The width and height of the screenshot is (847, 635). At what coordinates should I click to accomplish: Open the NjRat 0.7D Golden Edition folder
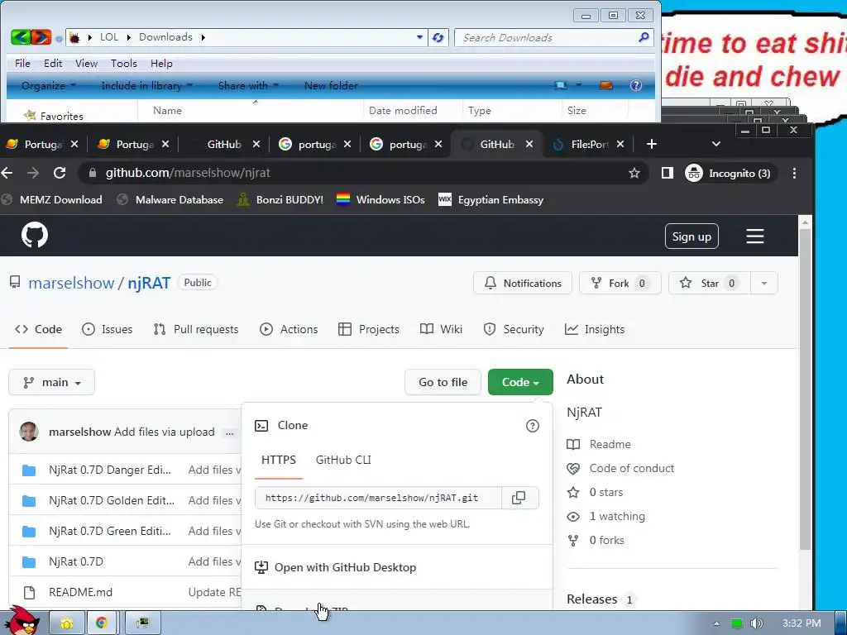pyautogui.click(x=112, y=500)
